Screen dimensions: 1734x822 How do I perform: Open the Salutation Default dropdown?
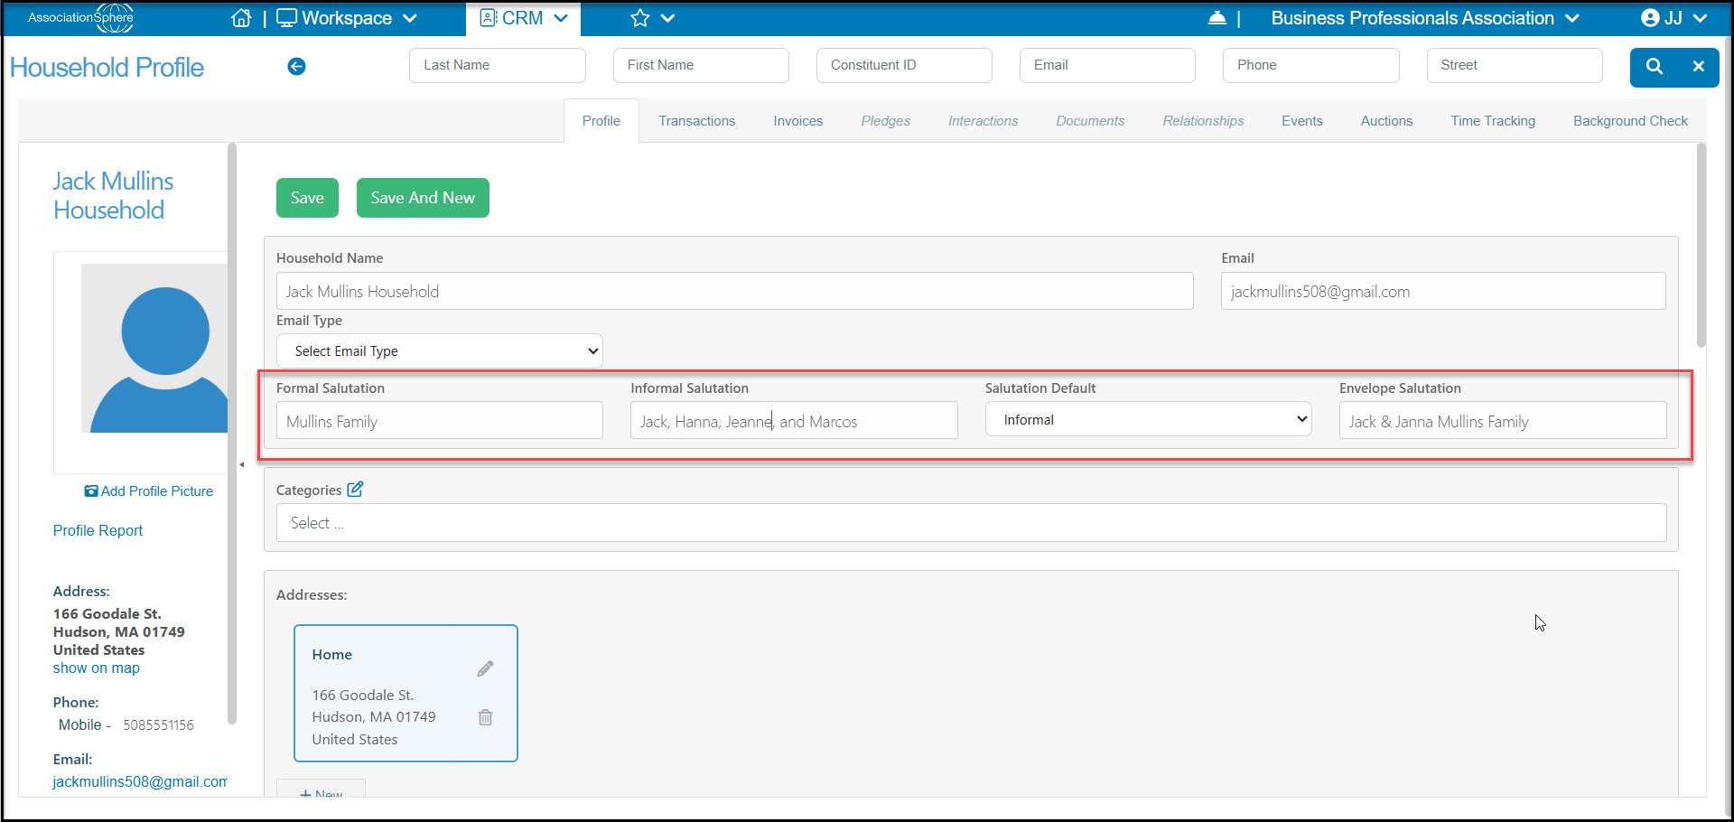tap(1149, 420)
